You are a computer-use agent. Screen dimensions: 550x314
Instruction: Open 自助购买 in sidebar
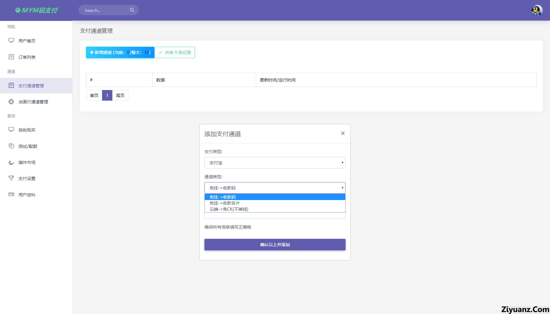pyautogui.click(x=36, y=130)
